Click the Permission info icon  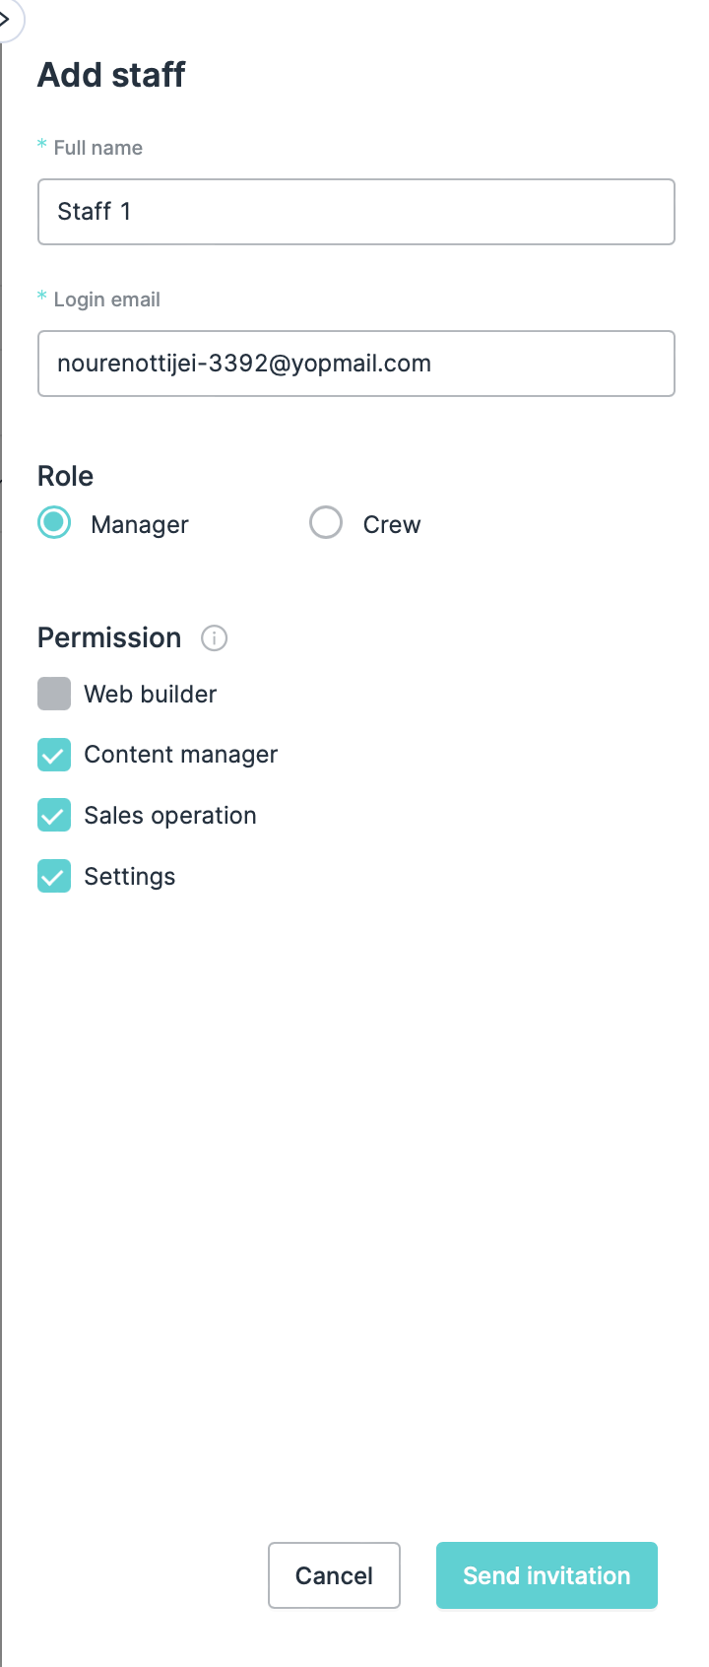click(x=214, y=638)
